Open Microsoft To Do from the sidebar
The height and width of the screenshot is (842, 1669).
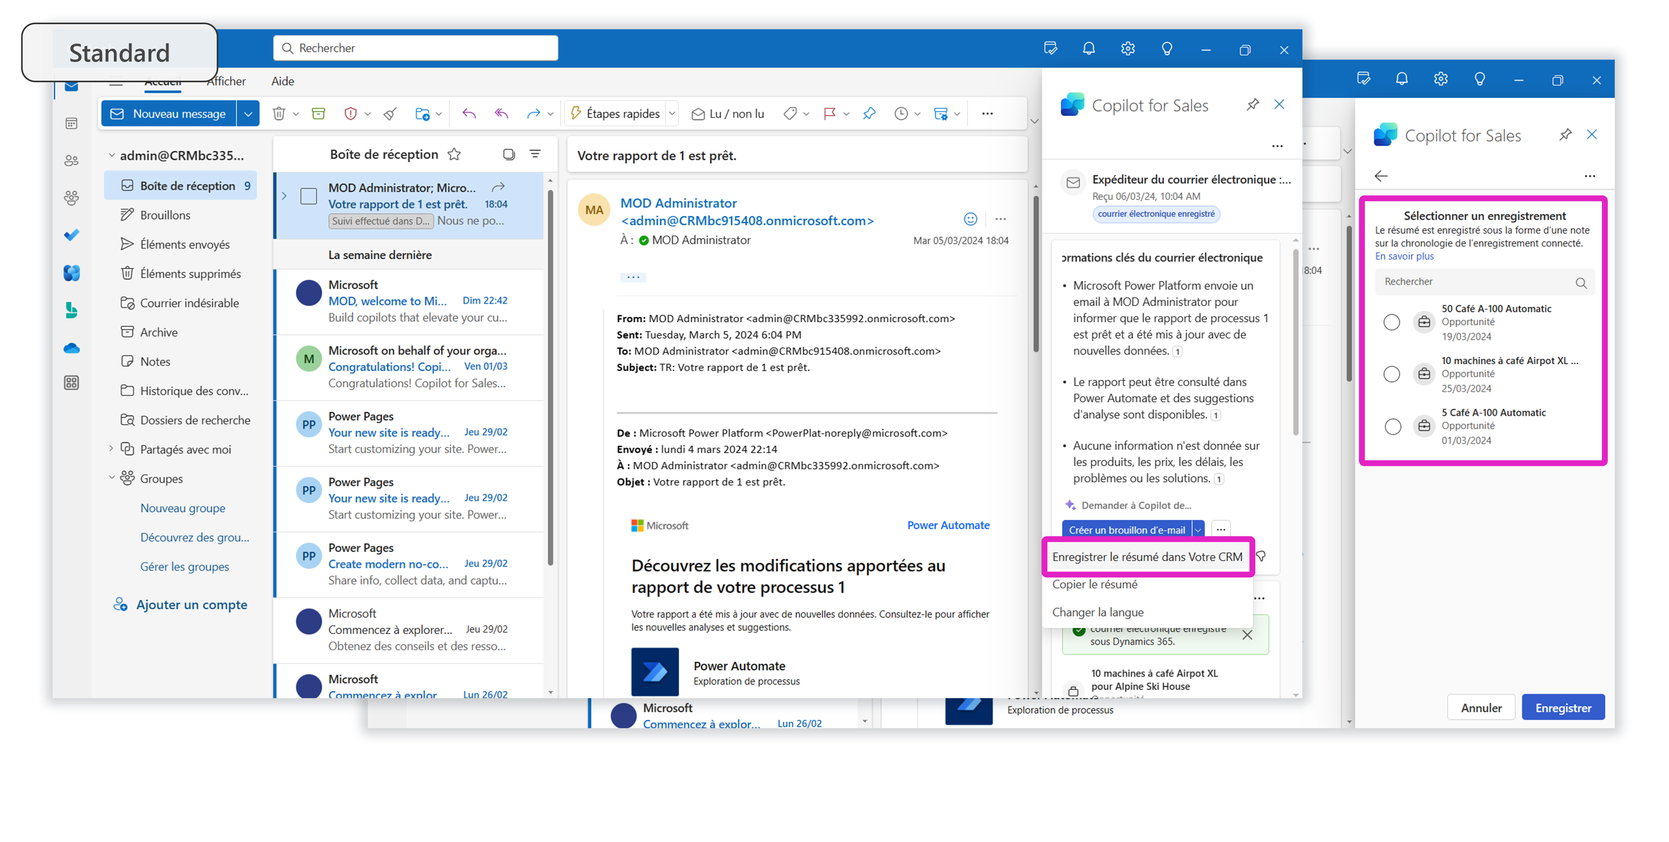tap(71, 234)
